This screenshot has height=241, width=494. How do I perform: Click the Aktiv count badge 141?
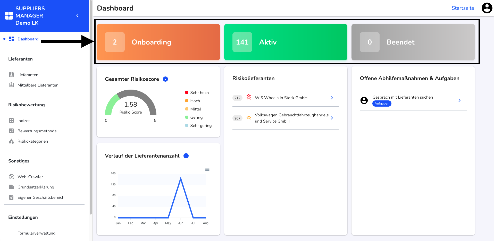242,42
